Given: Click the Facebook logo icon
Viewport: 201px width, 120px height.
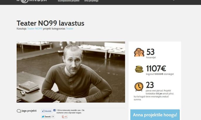Looking at the screenshot, I should click(x=55, y=110).
